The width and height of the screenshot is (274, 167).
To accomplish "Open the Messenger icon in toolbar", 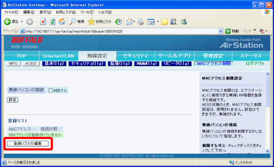I will coord(184,22).
